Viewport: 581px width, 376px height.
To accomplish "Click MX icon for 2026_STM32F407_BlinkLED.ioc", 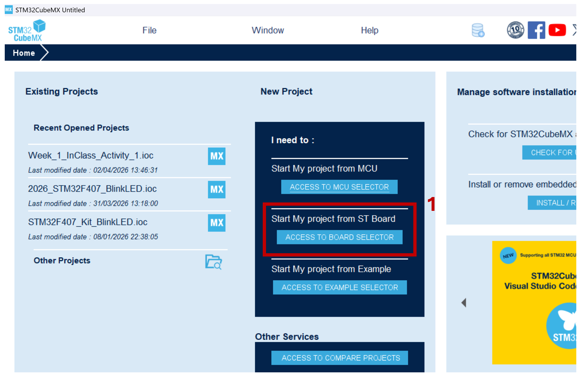I will click(217, 190).
